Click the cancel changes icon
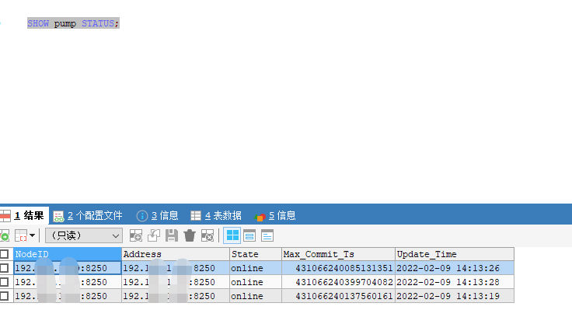This screenshot has height=317, width=572. [208, 235]
